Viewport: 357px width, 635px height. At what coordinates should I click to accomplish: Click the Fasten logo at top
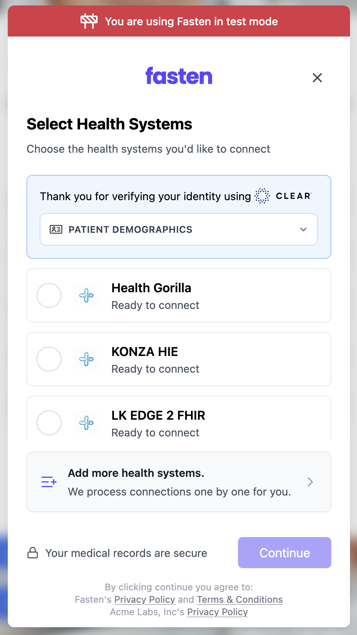[179, 76]
